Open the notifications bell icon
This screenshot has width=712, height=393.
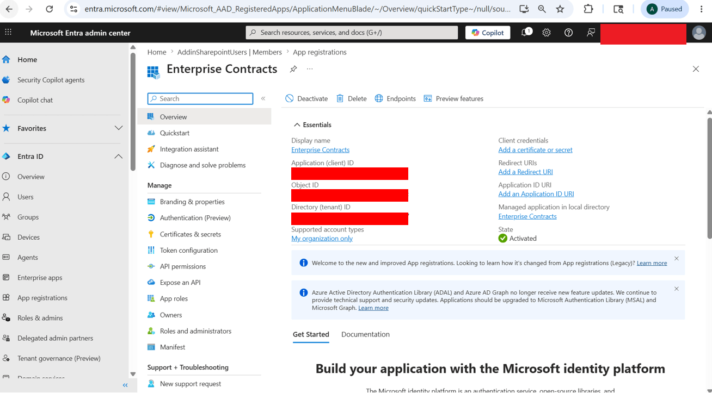[526, 33]
